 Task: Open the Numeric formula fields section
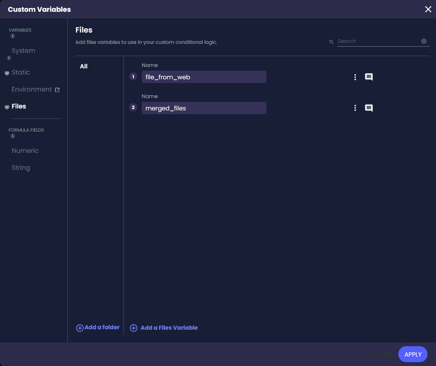(x=25, y=150)
